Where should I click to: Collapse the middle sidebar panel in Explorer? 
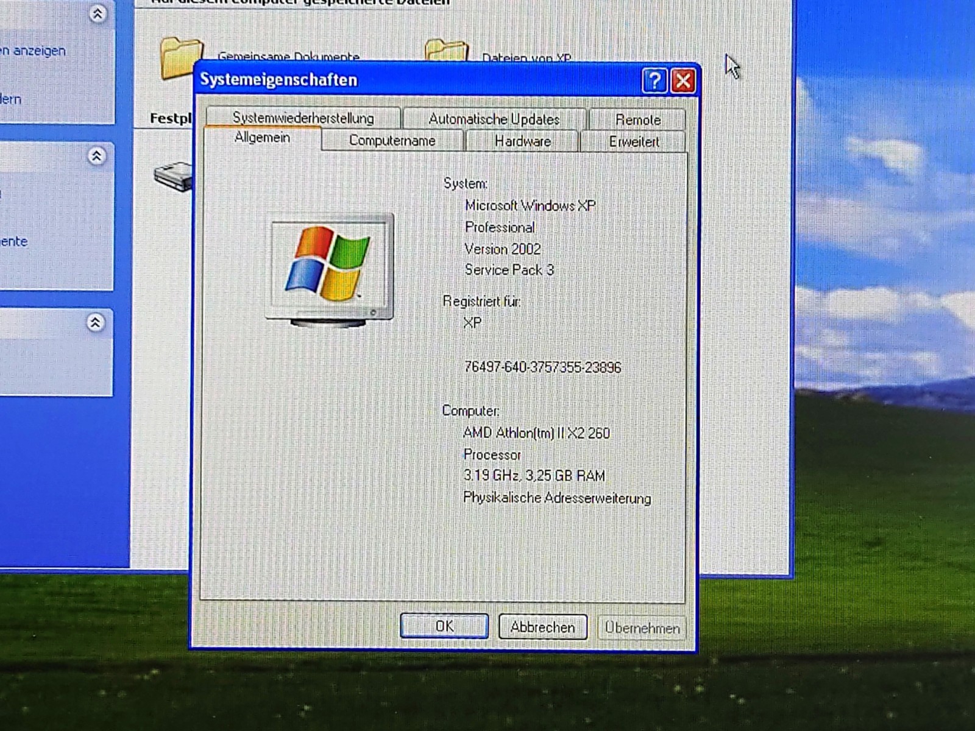(96, 156)
